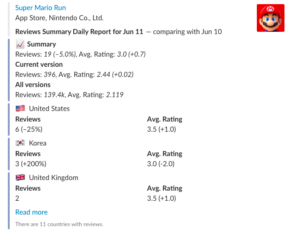
Task: Click the 11 countries with reviews footer
Action: click(x=59, y=224)
